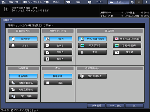Open the 読出し recall tab

pyautogui.click(x=54, y=2)
